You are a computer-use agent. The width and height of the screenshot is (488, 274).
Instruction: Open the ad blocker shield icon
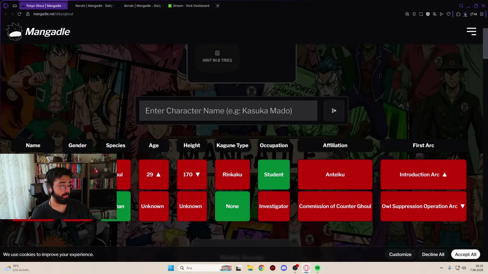pyautogui.click(x=428, y=14)
